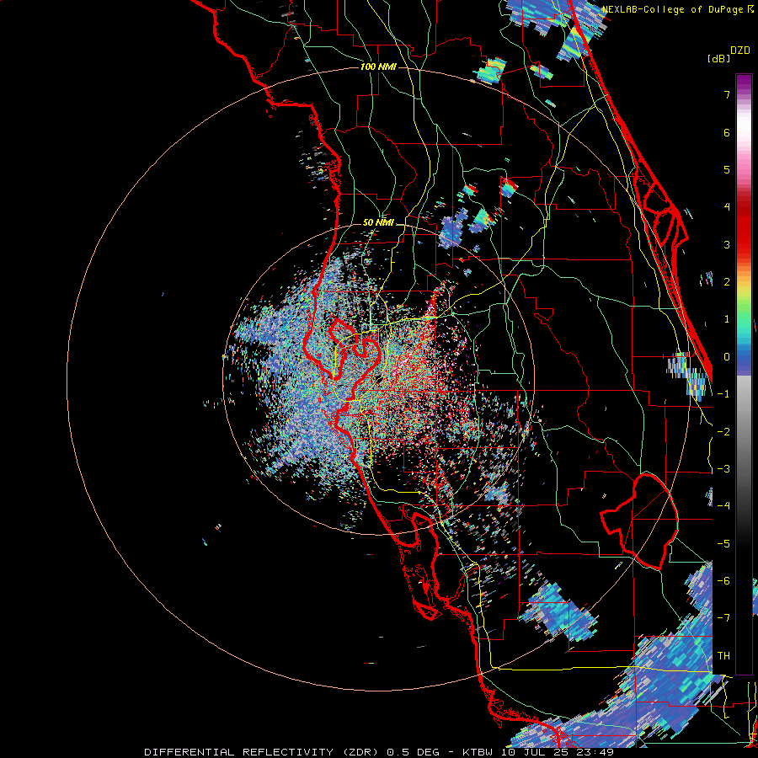The width and height of the screenshot is (758, 758).
Task: Click the "[dB]" units label
Action: point(719,58)
